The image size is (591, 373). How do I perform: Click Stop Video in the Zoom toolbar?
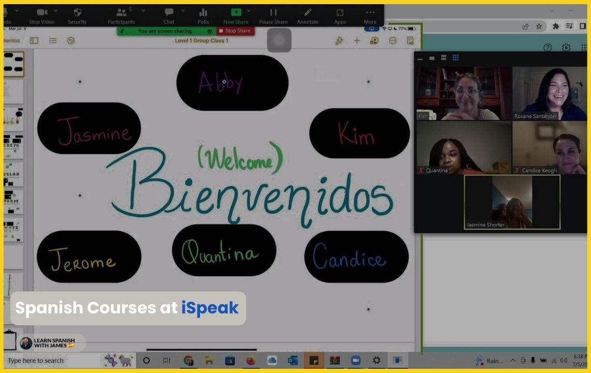click(41, 15)
